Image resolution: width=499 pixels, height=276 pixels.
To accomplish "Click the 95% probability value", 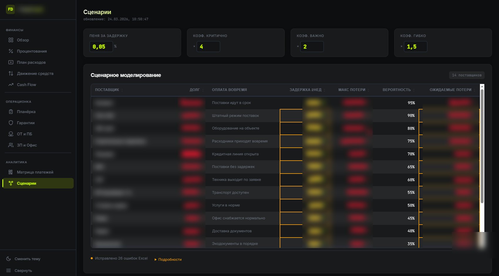I will 411,103.
